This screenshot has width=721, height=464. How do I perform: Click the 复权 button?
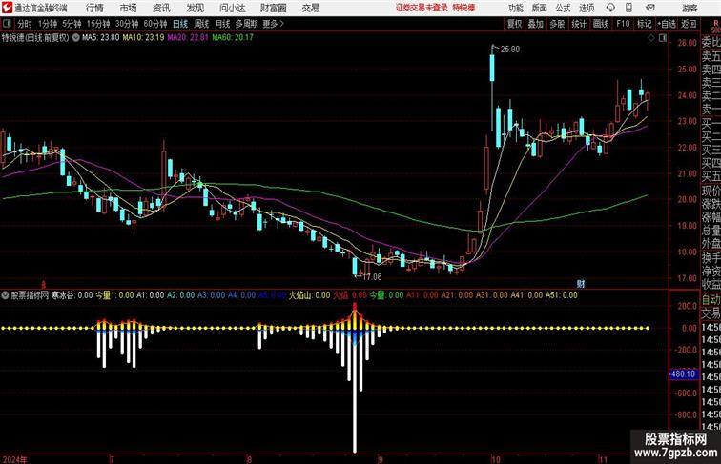point(514,24)
